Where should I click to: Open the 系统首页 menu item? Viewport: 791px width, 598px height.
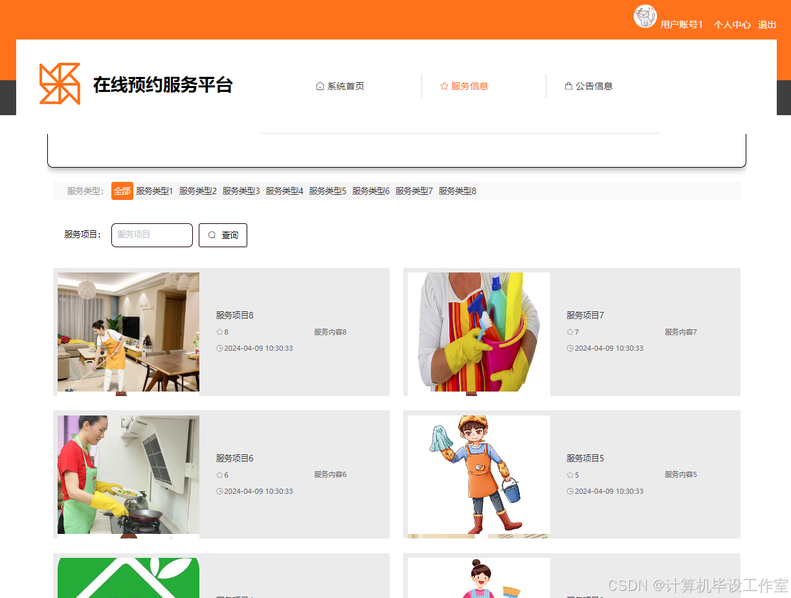click(340, 86)
